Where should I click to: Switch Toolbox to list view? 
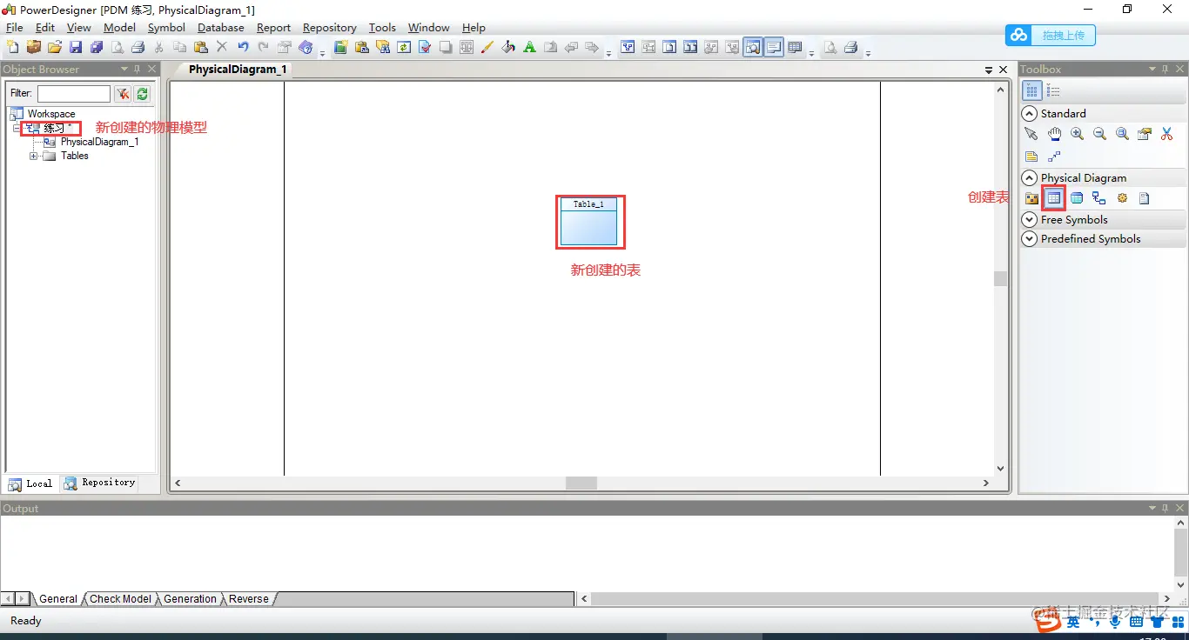1053,90
